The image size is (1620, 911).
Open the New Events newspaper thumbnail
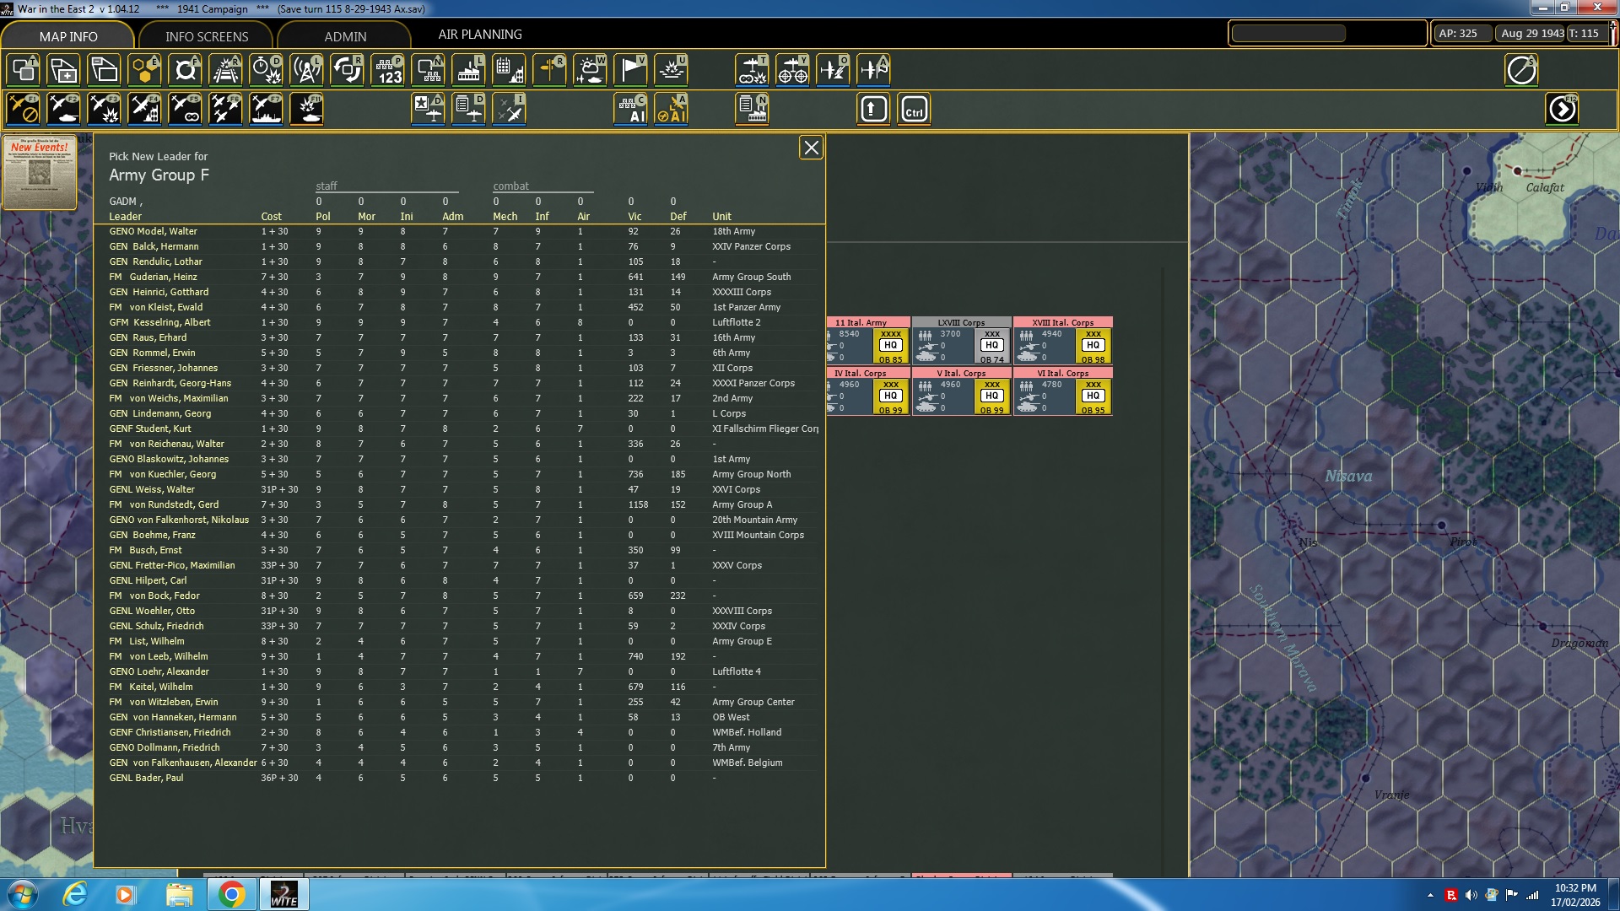tap(40, 172)
